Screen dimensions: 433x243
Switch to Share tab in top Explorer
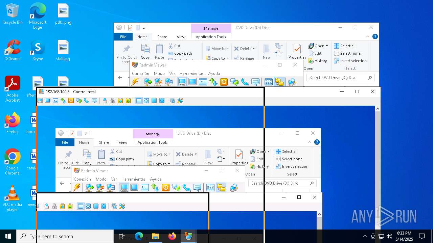tap(162, 37)
